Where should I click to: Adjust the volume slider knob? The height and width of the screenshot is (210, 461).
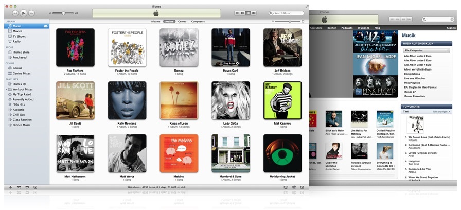63,13
